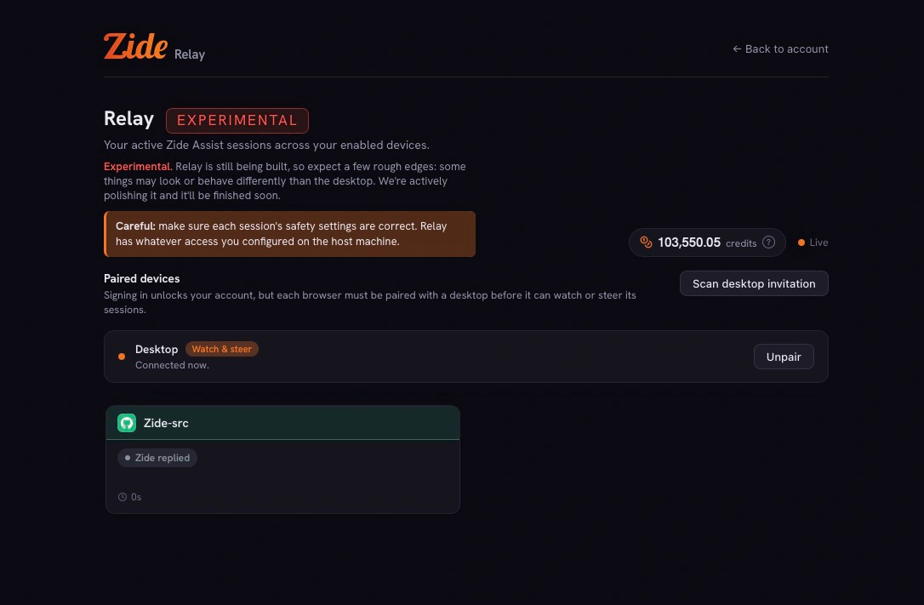Click the back arrow icon near Back to account
The height and width of the screenshot is (605, 924).
737,49
